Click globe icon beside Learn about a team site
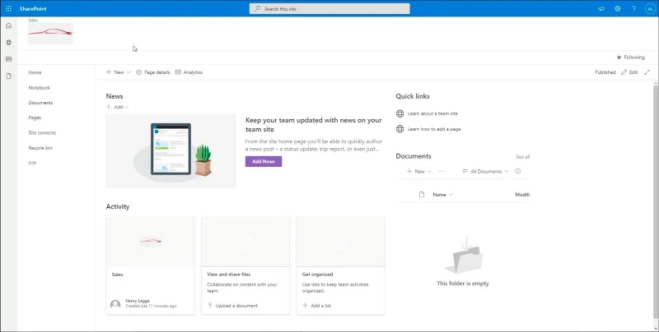This screenshot has width=659, height=332. pyautogui.click(x=400, y=113)
